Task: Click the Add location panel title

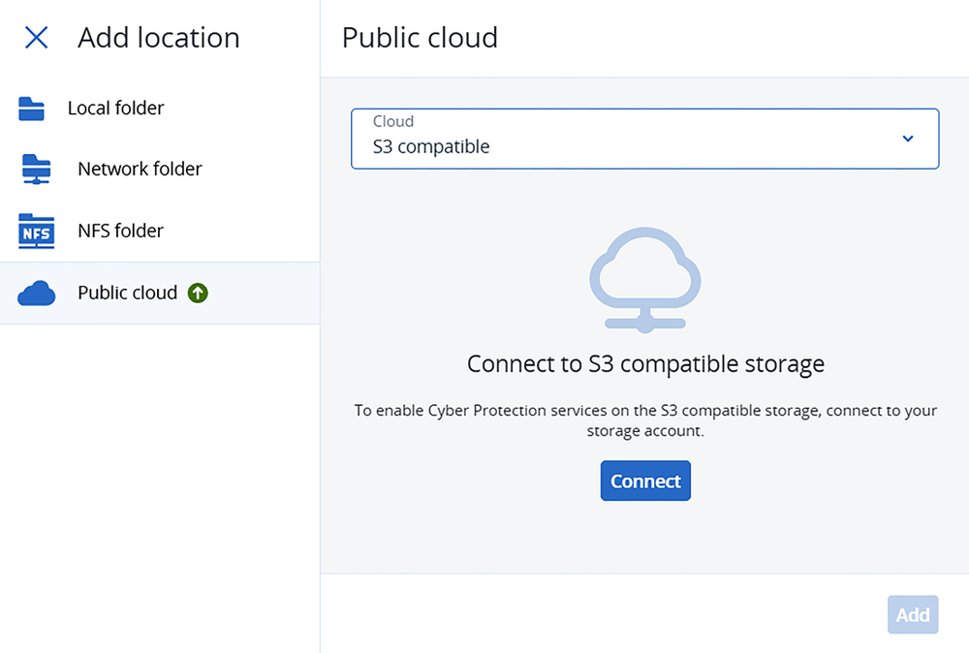Action: 158,38
